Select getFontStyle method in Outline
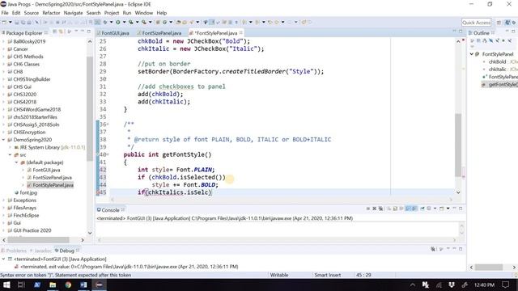 tap(503, 84)
